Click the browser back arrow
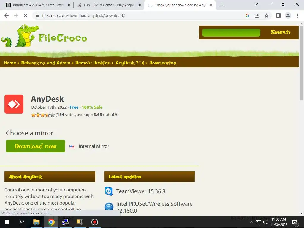Image resolution: width=304 pixels, height=228 pixels. [7, 15]
